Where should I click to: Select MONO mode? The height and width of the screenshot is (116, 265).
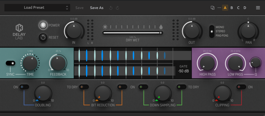[220, 27]
